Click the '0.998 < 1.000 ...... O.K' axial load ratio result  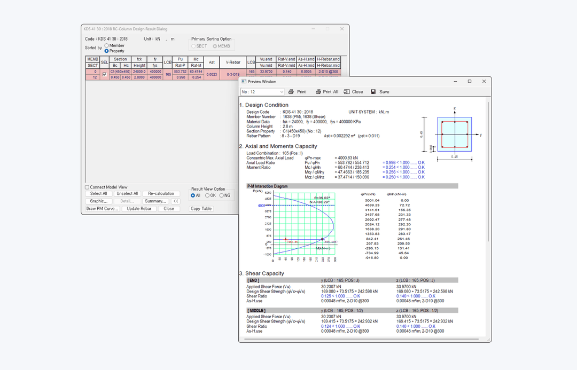(x=403, y=162)
